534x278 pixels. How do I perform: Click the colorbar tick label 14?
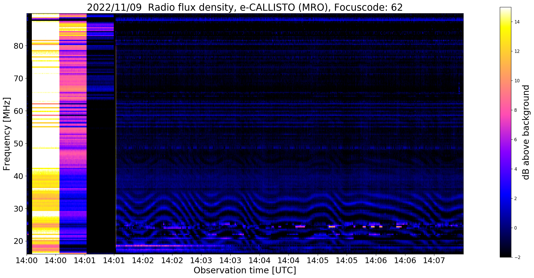[516, 22]
